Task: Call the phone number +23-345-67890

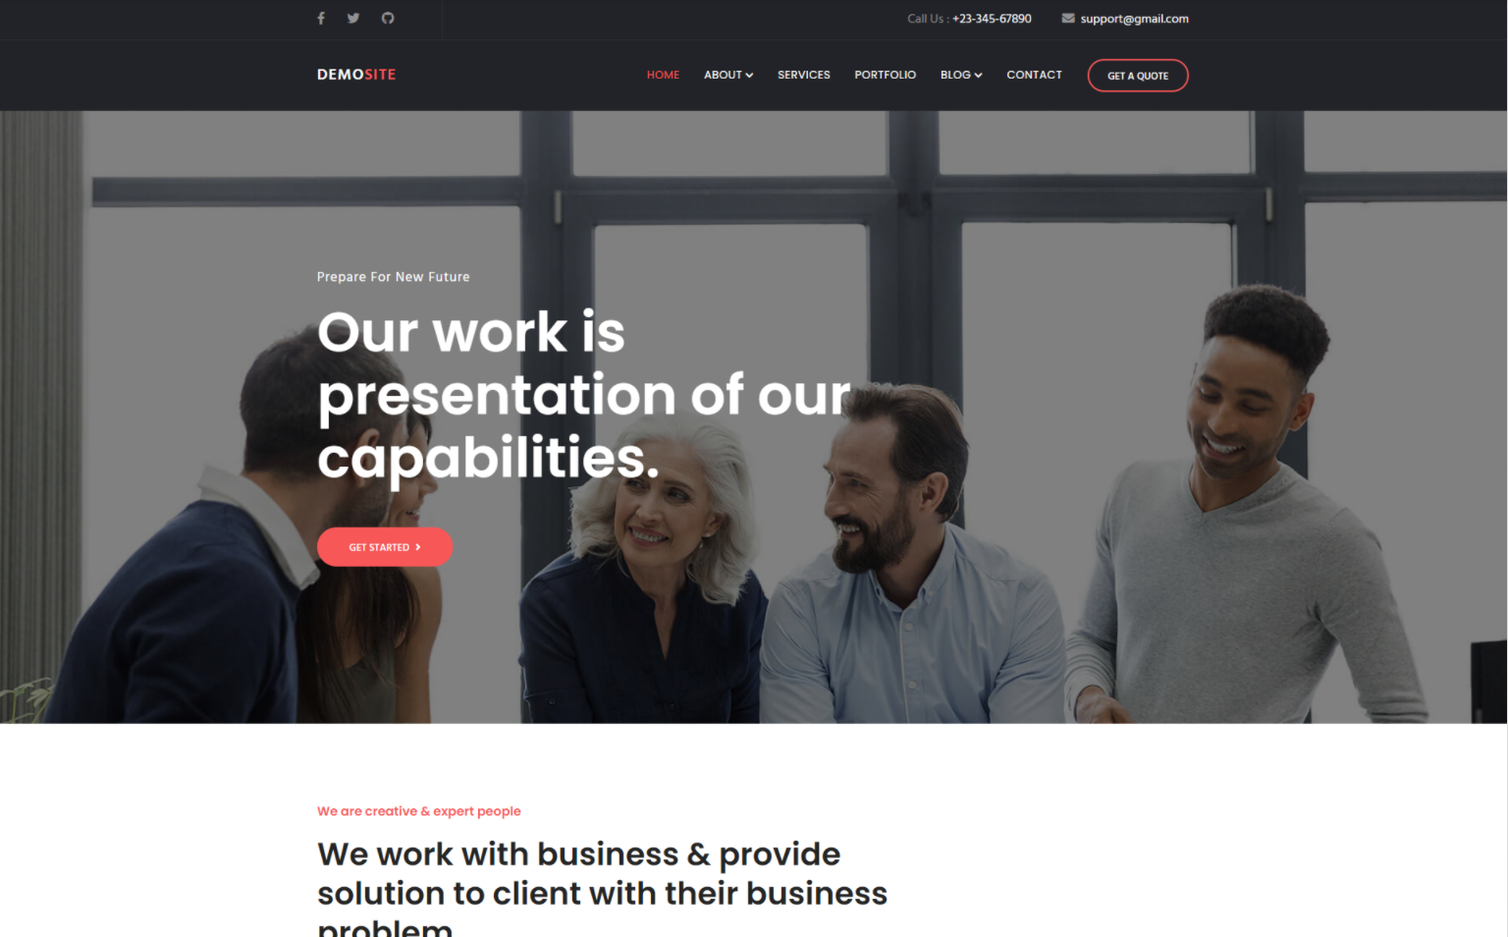Action: click(992, 19)
